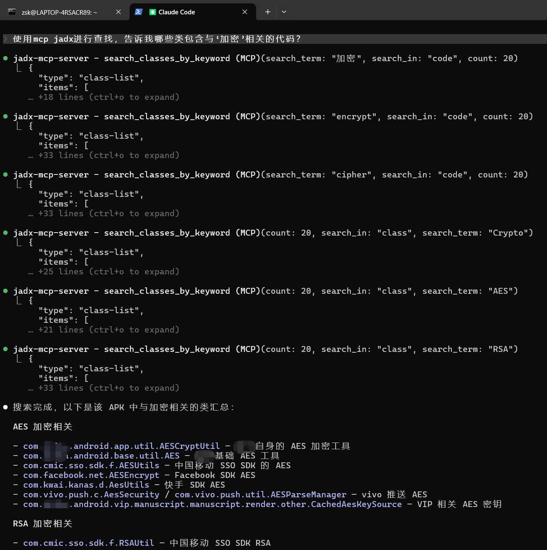
Task: Expand the +25 lines Crypto search output
Action: (x=108, y=272)
